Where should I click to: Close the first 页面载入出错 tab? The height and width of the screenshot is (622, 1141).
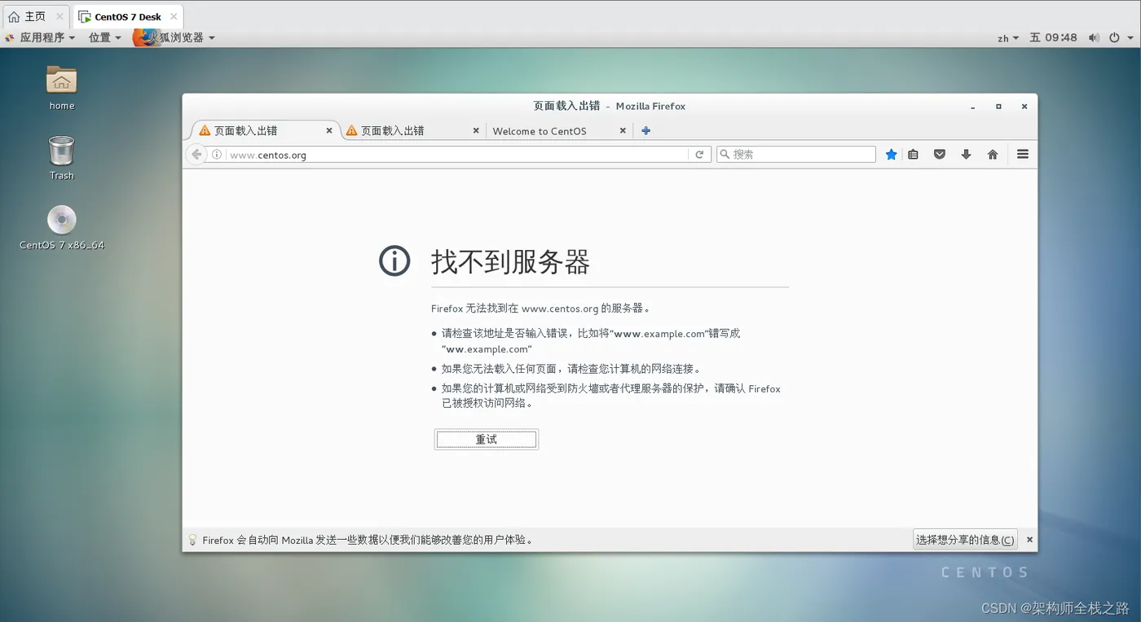(329, 130)
